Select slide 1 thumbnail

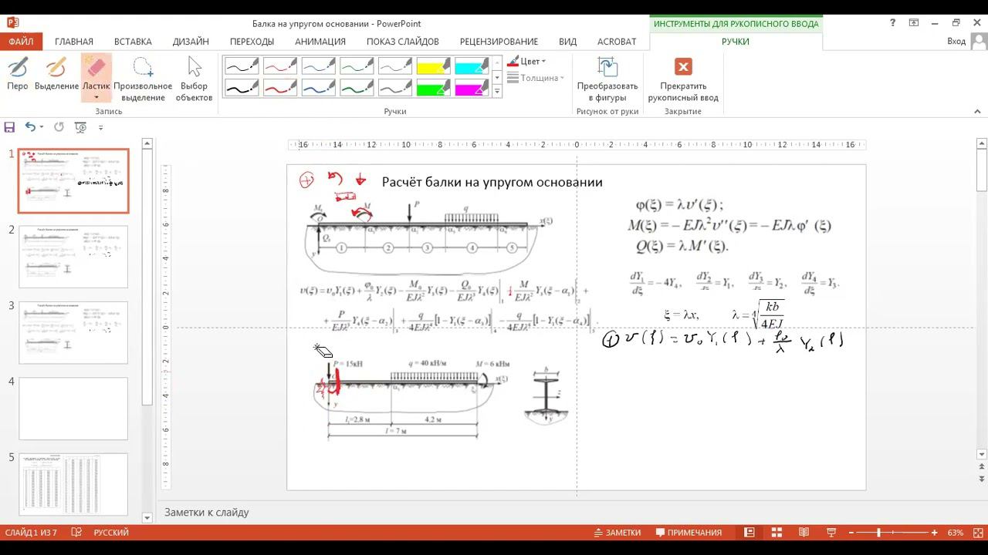(73, 181)
